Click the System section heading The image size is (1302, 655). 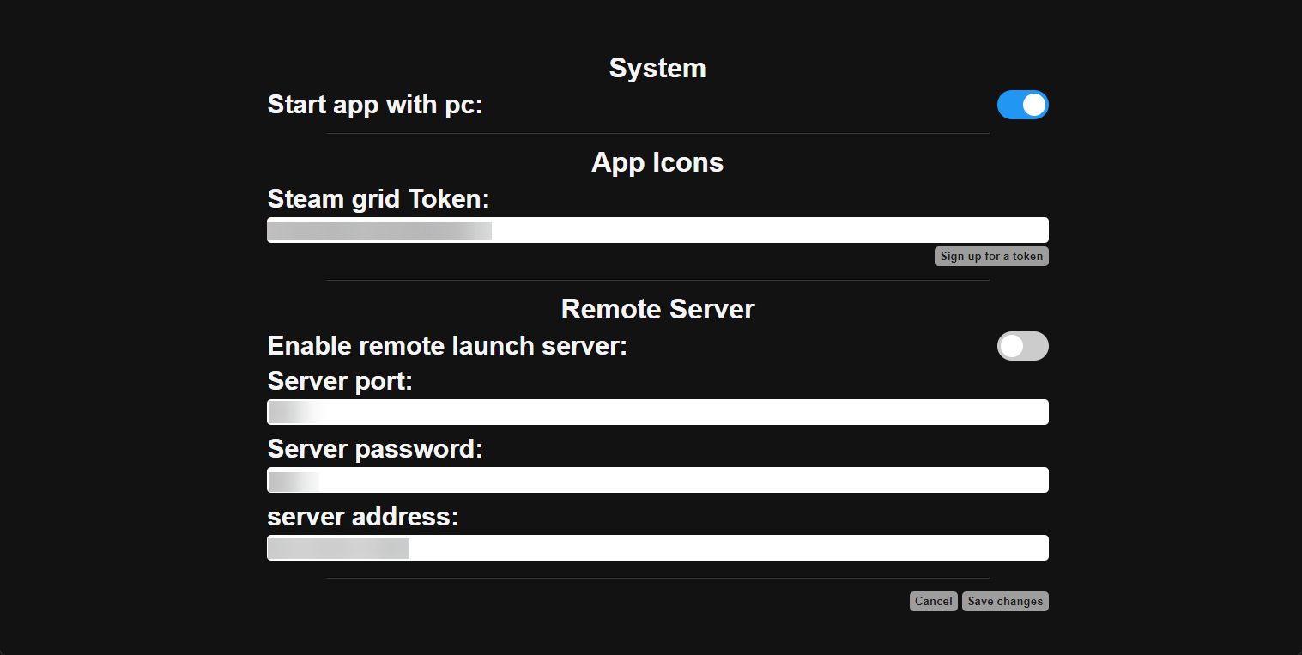(x=657, y=68)
